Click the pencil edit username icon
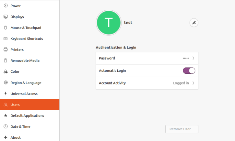 194,23
